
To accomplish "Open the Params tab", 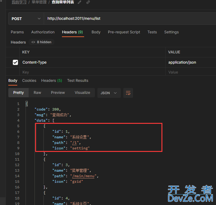I will (17, 32).
